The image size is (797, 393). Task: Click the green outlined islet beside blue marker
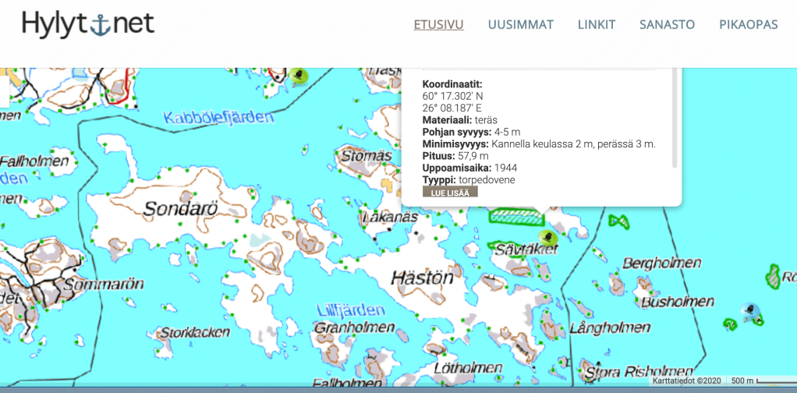click(x=731, y=322)
